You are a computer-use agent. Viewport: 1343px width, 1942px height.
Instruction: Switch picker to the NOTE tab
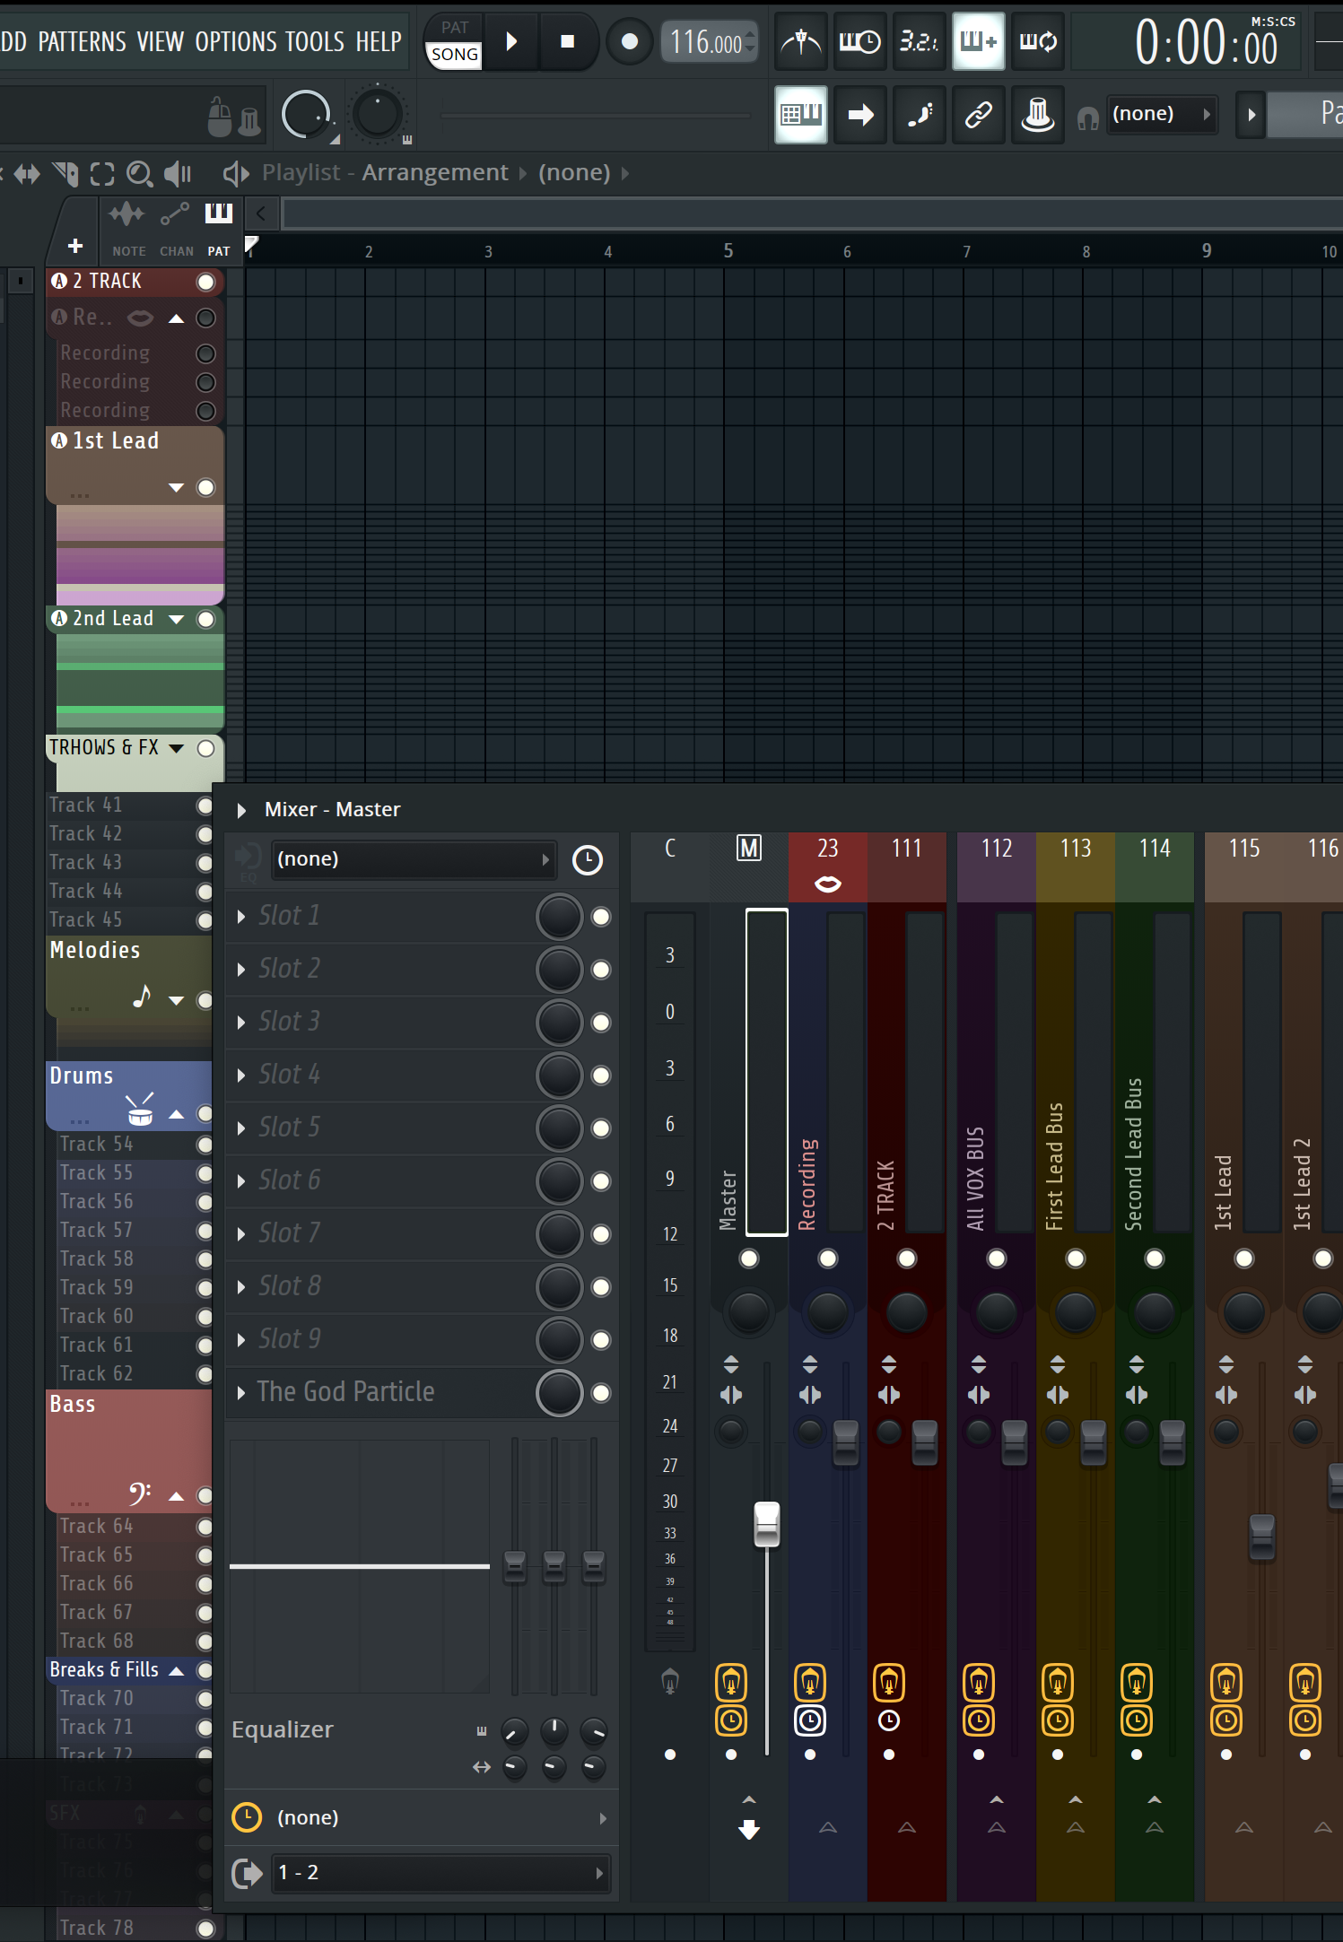click(128, 229)
